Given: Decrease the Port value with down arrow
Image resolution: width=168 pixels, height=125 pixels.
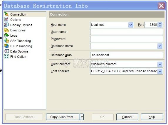Looking at the screenshot, I should (x=160, y=26).
